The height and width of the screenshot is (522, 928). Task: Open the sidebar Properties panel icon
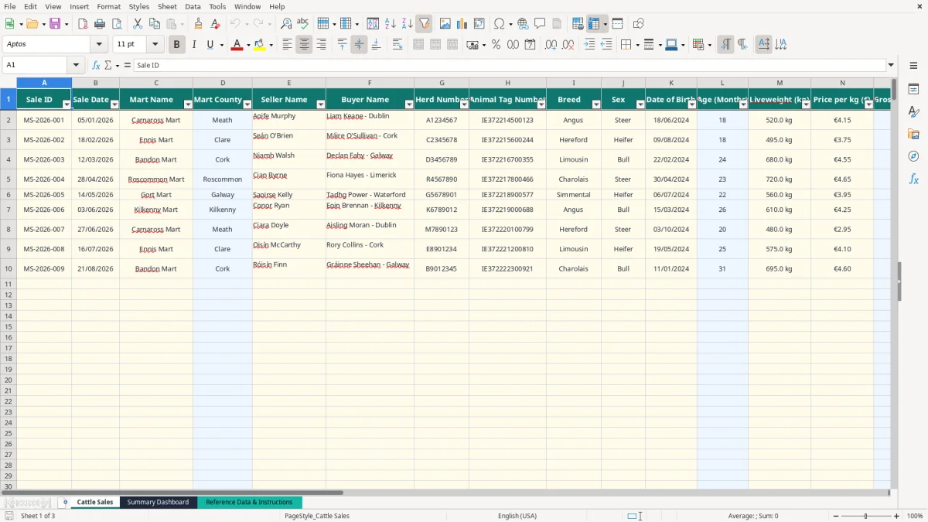tap(913, 90)
